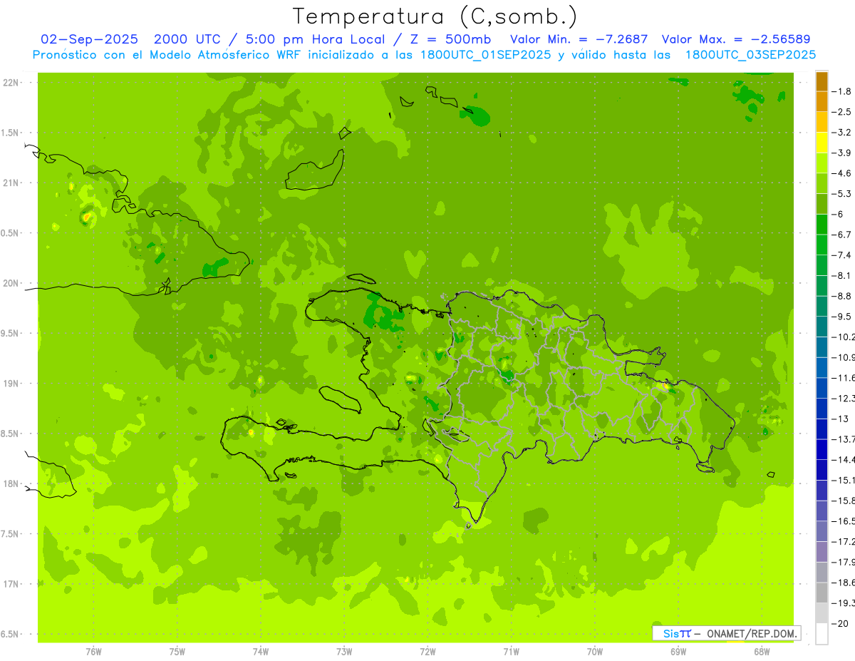Image resolution: width=855 pixels, height=661 pixels.
Task: Pick the dark orange swatch above -1.8
Action: 822,81
